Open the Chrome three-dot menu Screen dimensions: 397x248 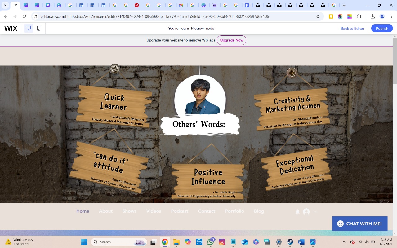[x=391, y=16]
